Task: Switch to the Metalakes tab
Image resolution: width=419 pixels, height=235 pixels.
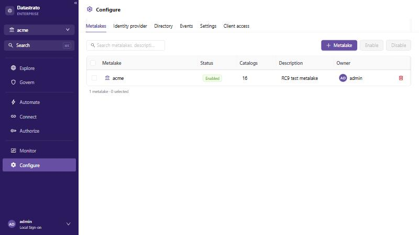Action: coord(96,26)
